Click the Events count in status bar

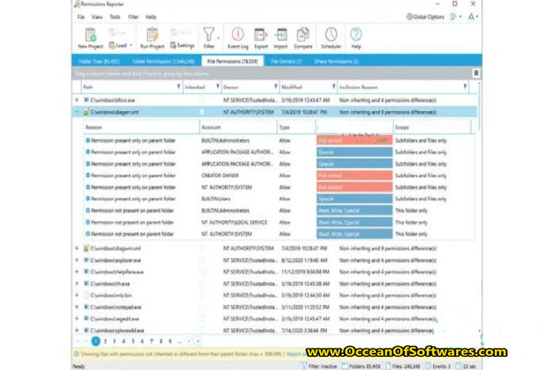click(x=438, y=366)
